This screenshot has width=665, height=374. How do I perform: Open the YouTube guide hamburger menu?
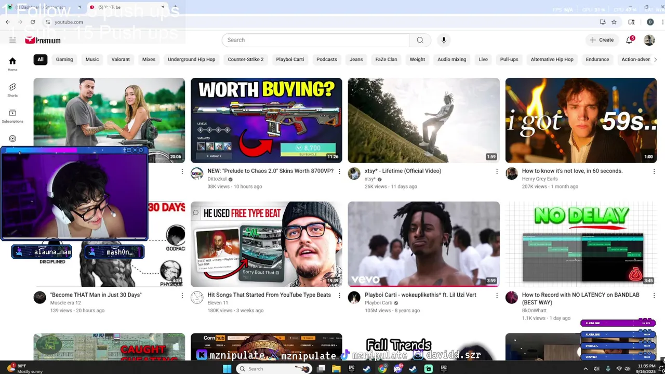click(x=12, y=40)
